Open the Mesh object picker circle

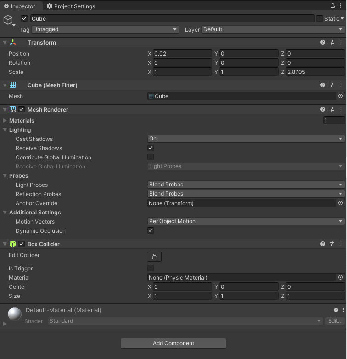click(x=341, y=96)
